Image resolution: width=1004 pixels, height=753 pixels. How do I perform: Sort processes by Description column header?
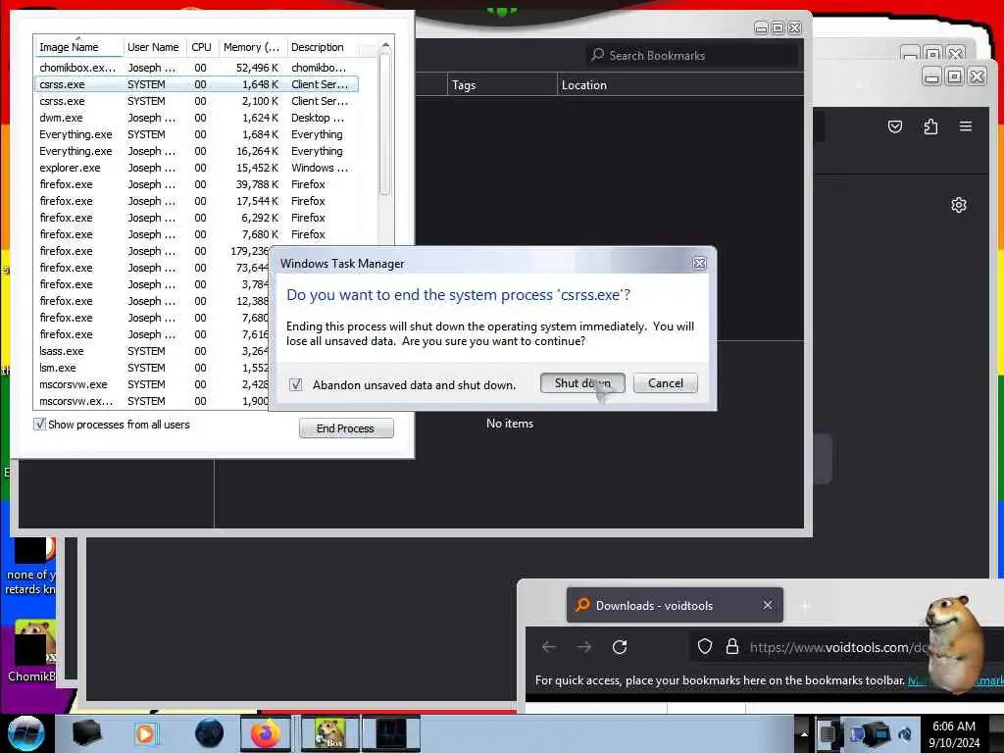(x=323, y=47)
